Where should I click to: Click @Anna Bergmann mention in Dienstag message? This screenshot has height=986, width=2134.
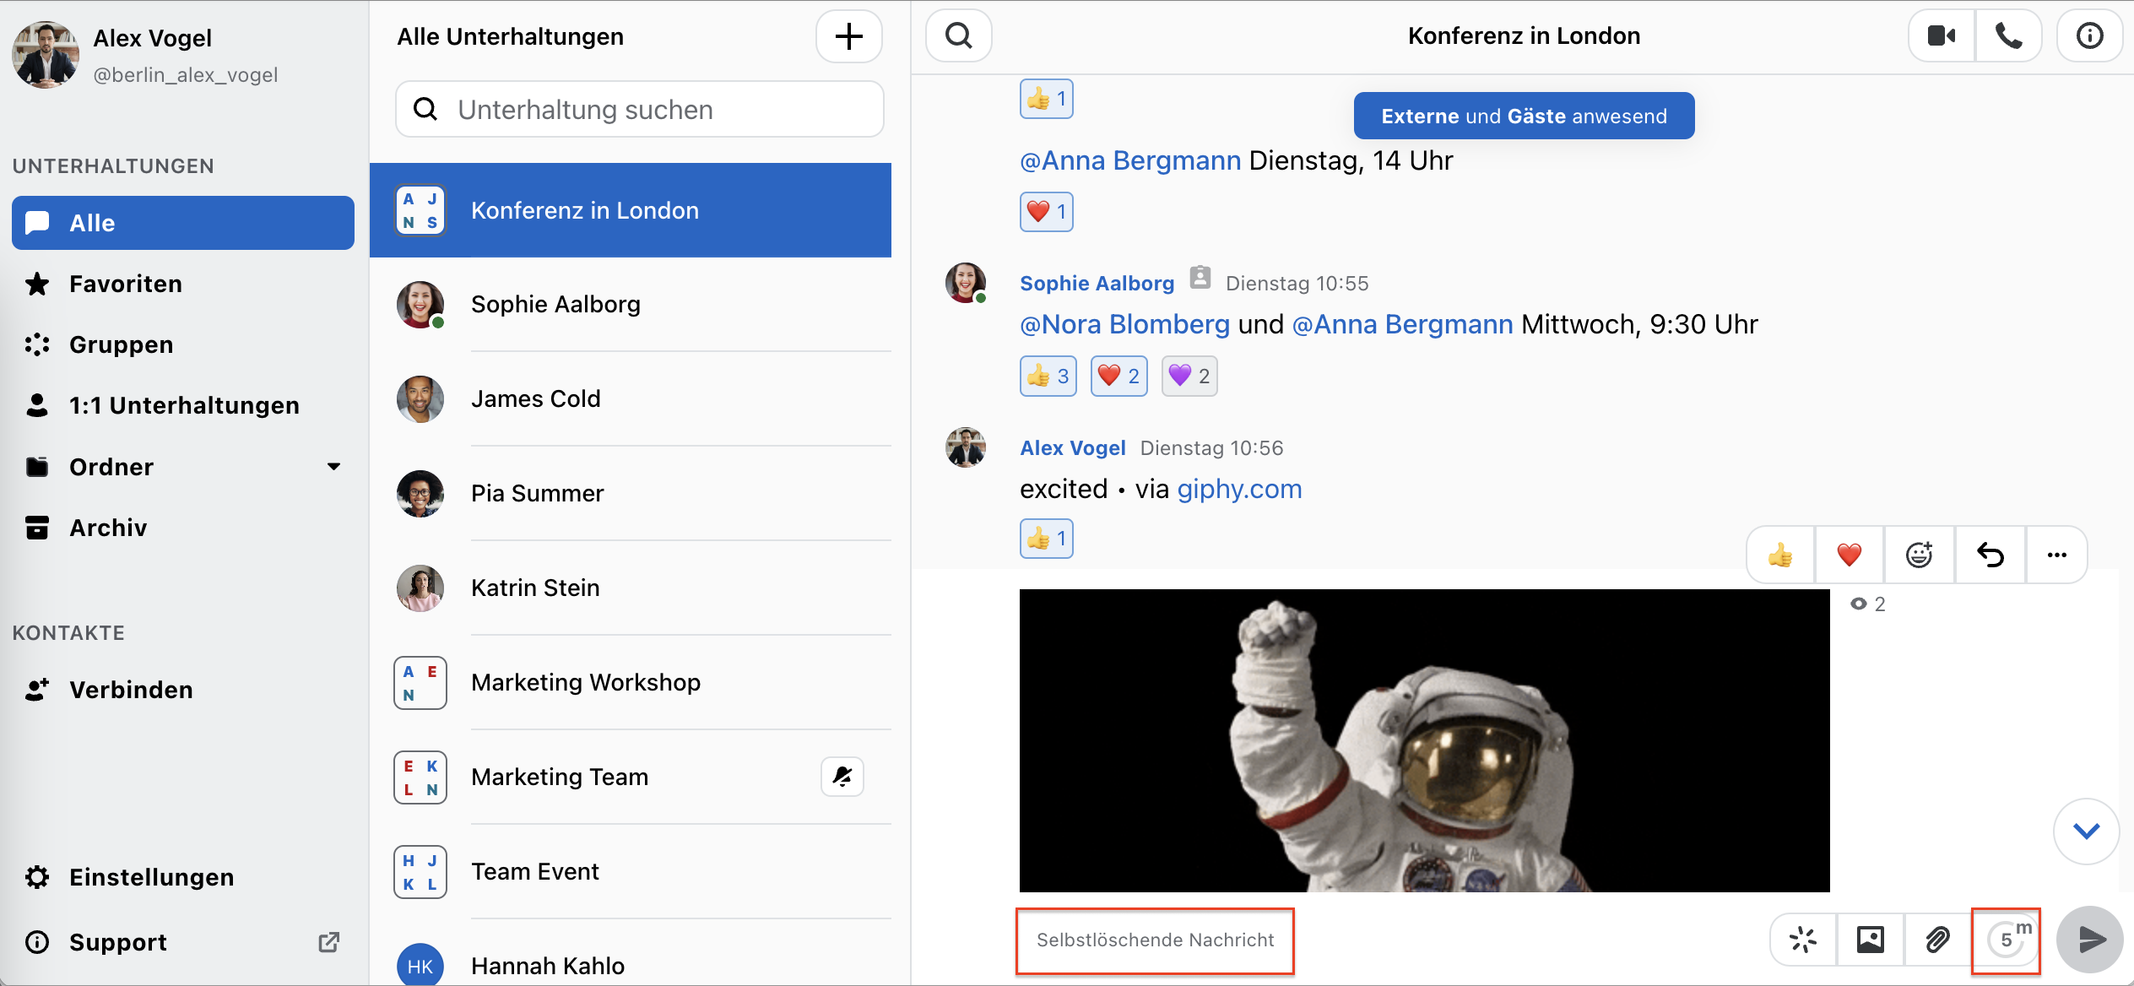click(1130, 160)
